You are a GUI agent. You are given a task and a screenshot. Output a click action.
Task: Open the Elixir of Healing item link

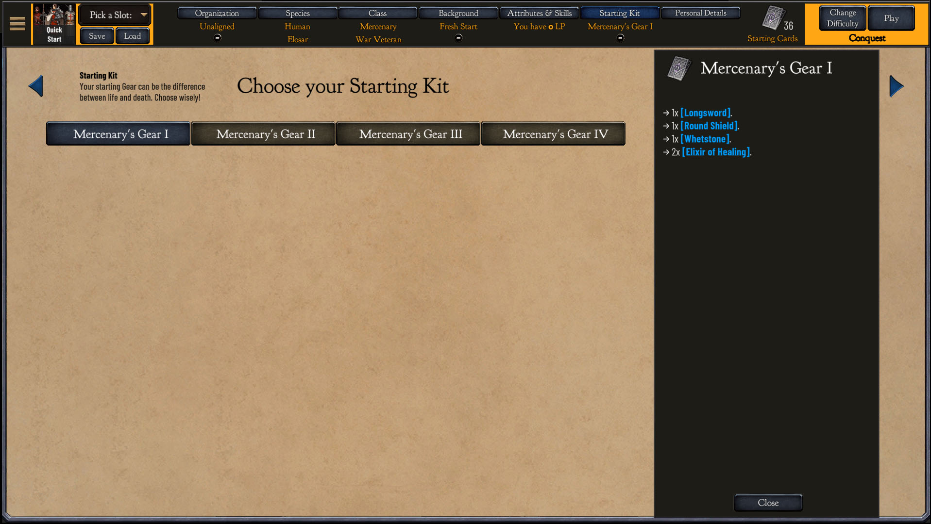click(716, 152)
